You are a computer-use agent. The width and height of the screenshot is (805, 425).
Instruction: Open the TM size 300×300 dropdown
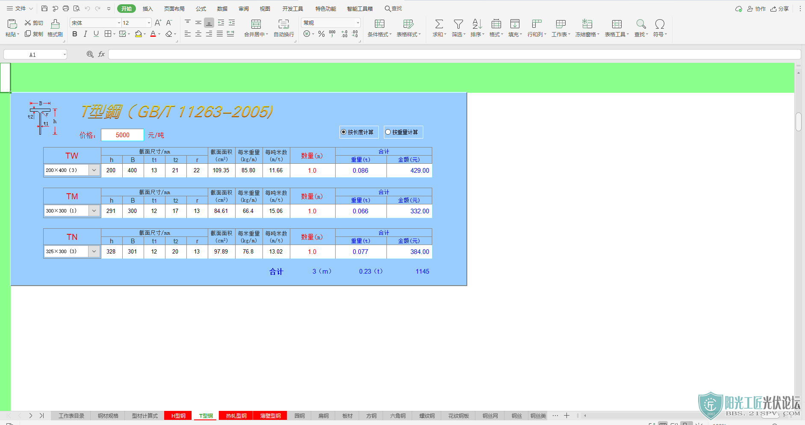[94, 211]
